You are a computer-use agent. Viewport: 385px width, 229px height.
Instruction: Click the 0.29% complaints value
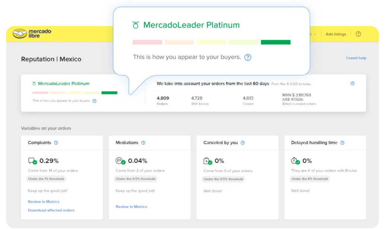coord(49,161)
